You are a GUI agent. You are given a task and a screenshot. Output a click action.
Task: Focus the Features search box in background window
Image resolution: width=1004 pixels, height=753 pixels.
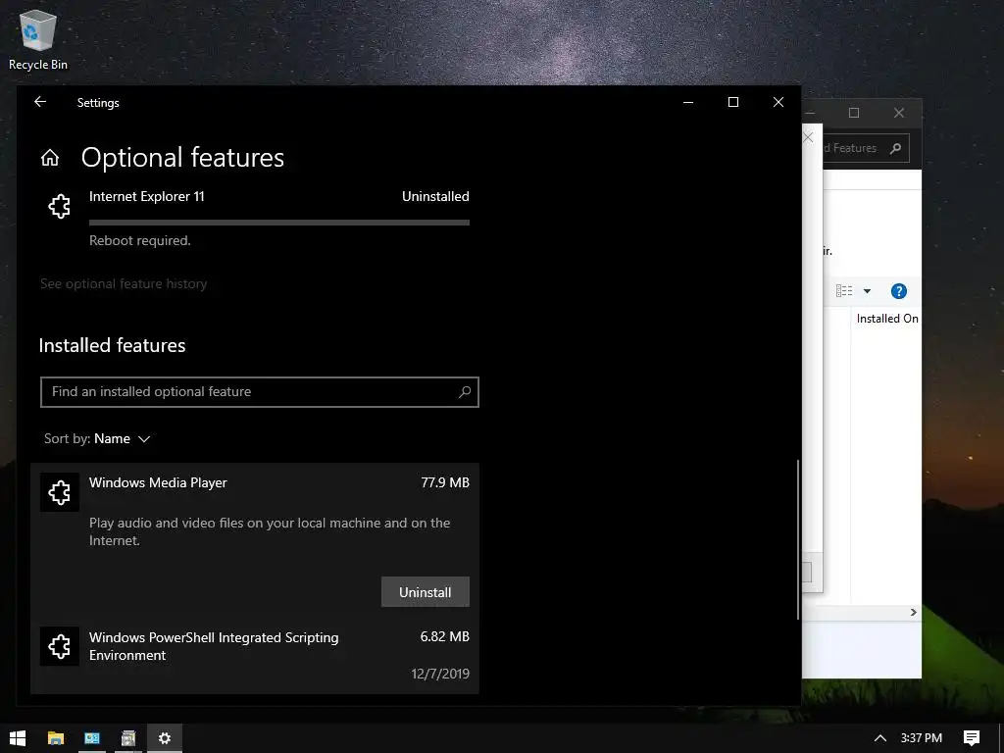click(865, 148)
